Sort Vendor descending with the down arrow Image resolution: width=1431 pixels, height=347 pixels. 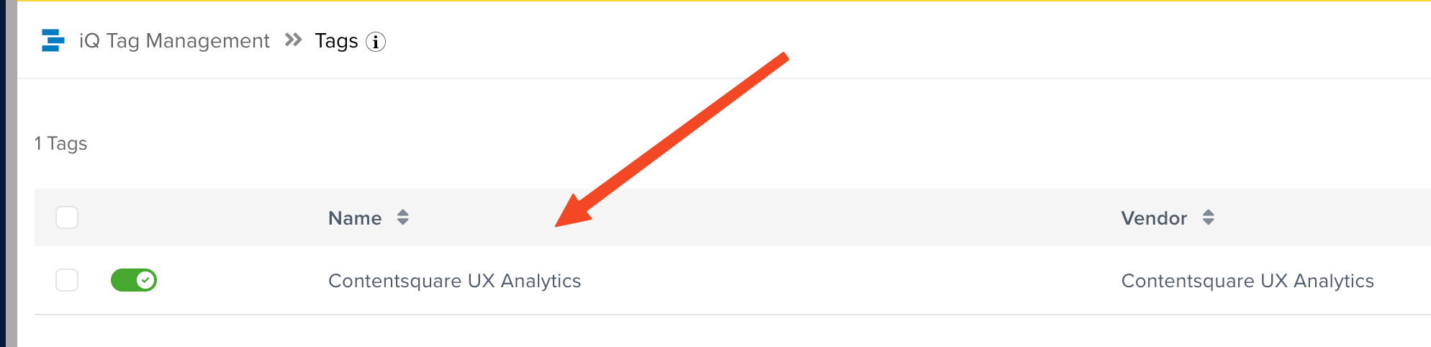tap(1209, 222)
